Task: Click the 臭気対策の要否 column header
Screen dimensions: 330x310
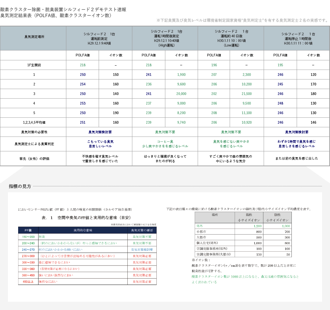Action: pyautogui.click(x=142, y=230)
